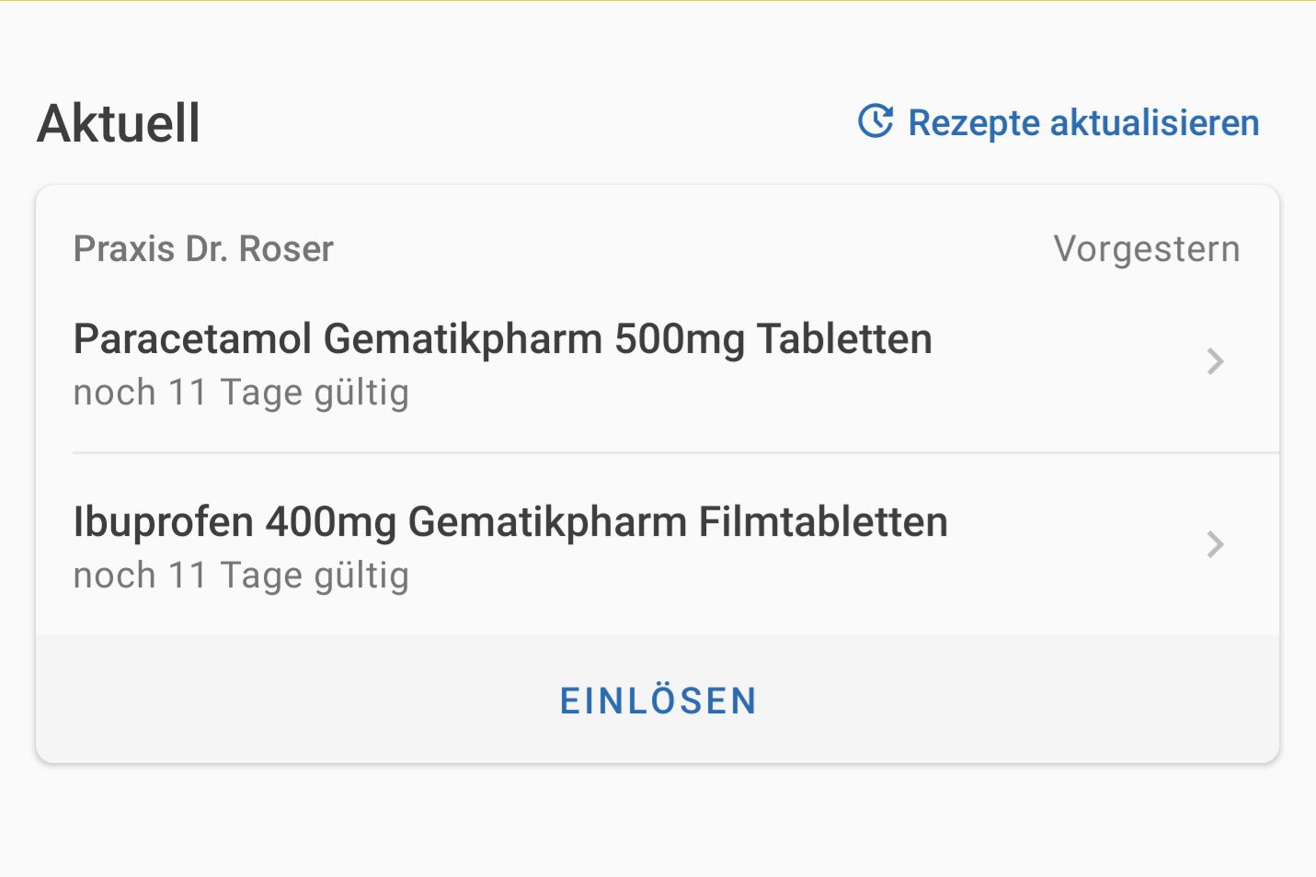Select the Paracetamol Gematikpharm 500mg Tabletten title
Image resolution: width=1316 pixels, height=877 pixels.
pos(502,339)
